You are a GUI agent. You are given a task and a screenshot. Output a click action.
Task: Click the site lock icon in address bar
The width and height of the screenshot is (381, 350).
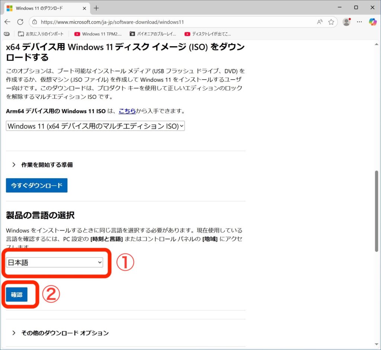click(x=35, y=22)
